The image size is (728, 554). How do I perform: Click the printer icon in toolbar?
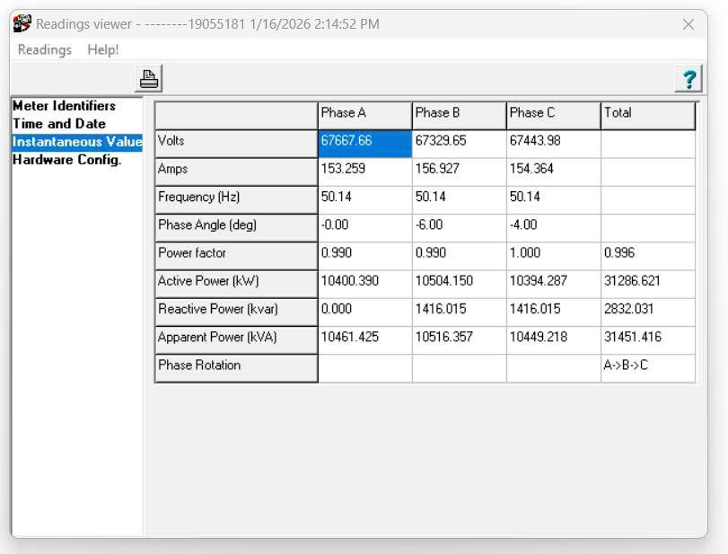pyautogui.click(x=149, y=79)
